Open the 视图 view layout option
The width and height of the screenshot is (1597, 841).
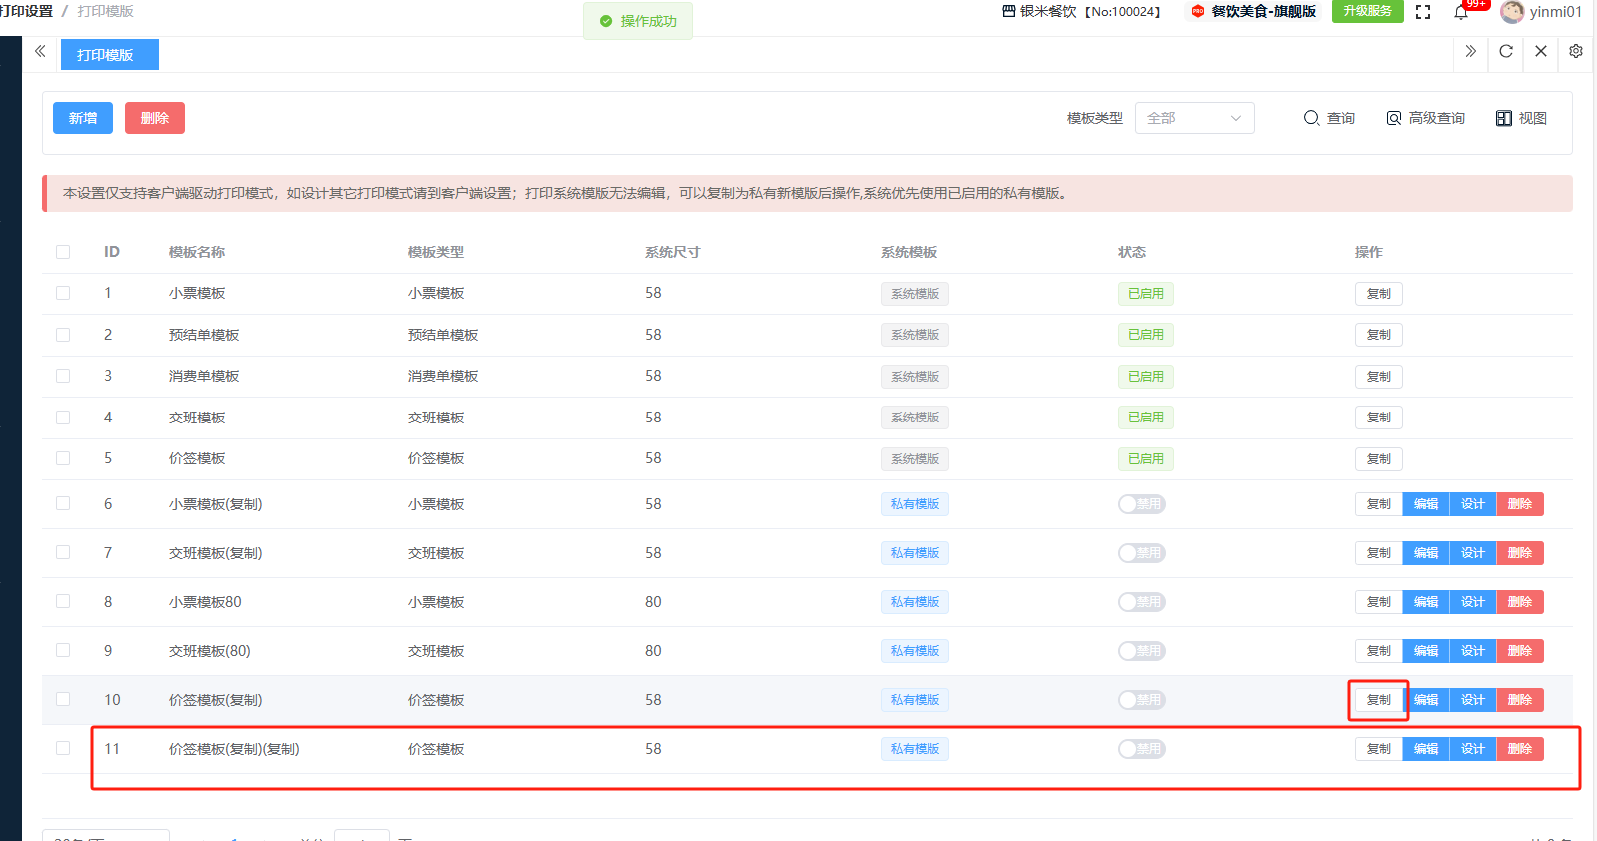click(x=1521, y=118)
